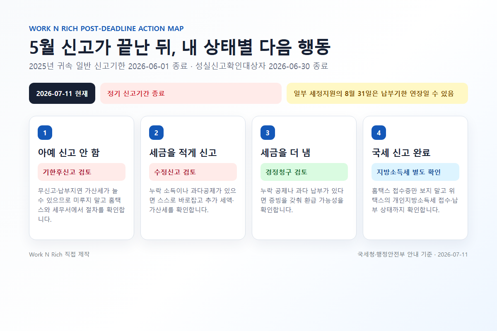This screenshot has height=331, width=497.
Task: Click the yellow 8월 31일 납부기한 notice
Action: pos(377,94)
